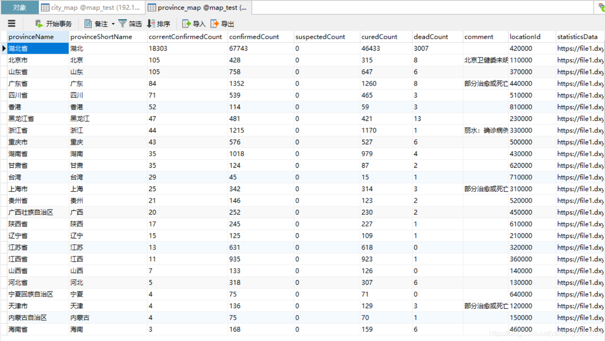Click the 18303 current confirmed count cell

click(x=187, y=49)
